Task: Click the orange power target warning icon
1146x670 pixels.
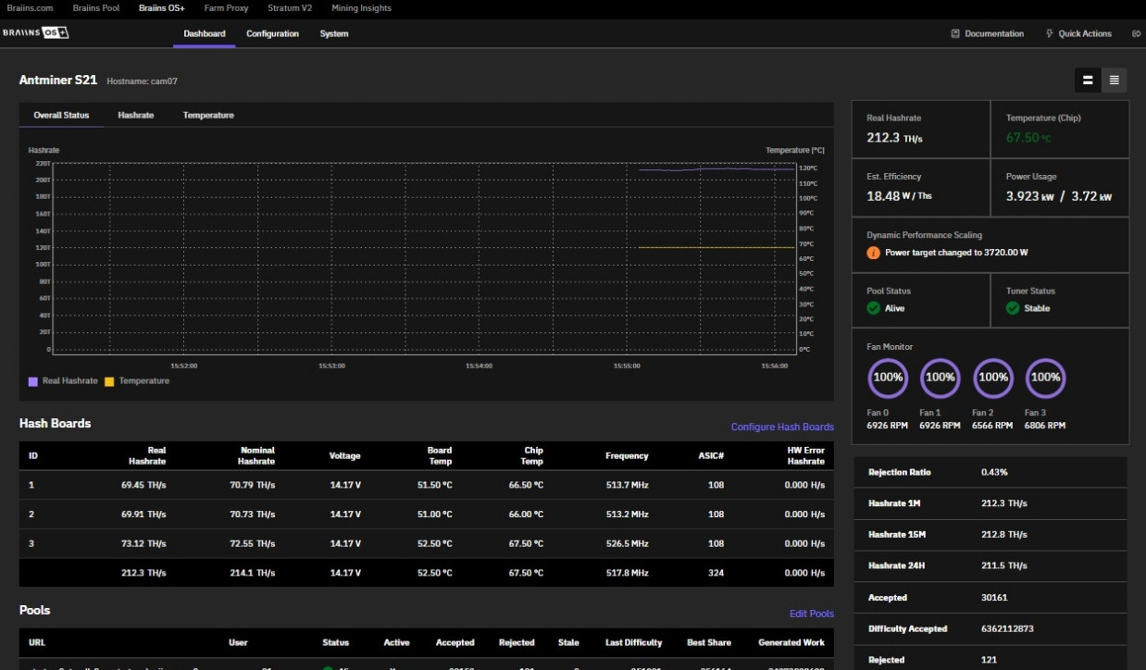Action: (873, 253)
